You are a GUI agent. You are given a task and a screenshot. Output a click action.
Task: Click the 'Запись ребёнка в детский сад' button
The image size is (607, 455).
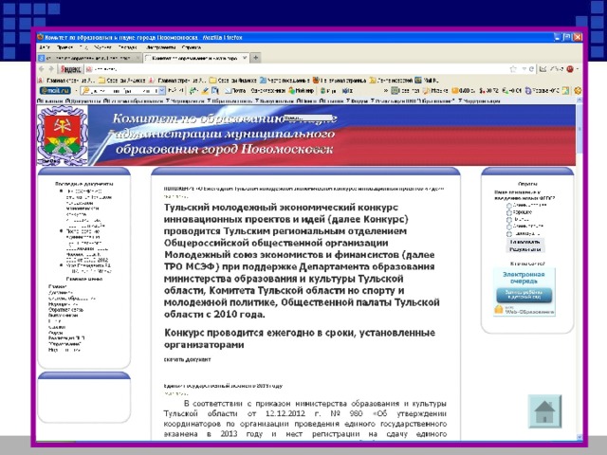[x=524, y=295]
